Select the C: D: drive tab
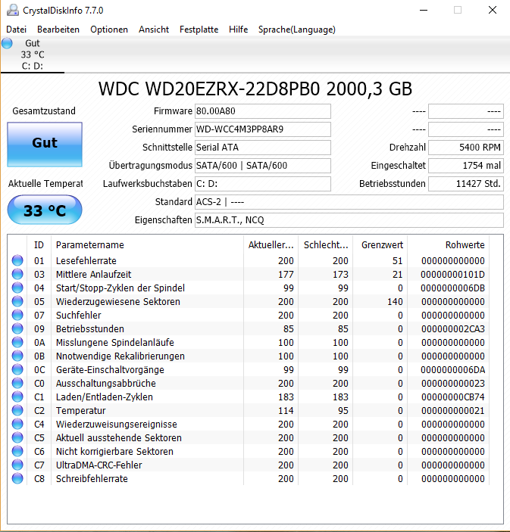 tap(33, 54)
